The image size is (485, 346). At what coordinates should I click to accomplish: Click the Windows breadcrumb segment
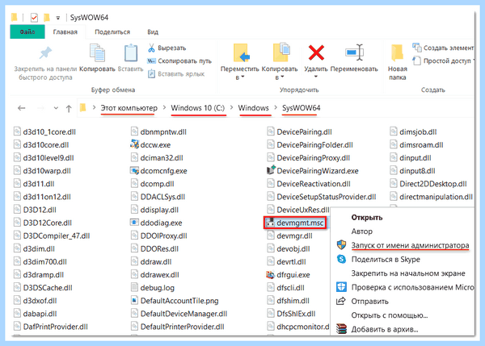pos(253,108)
